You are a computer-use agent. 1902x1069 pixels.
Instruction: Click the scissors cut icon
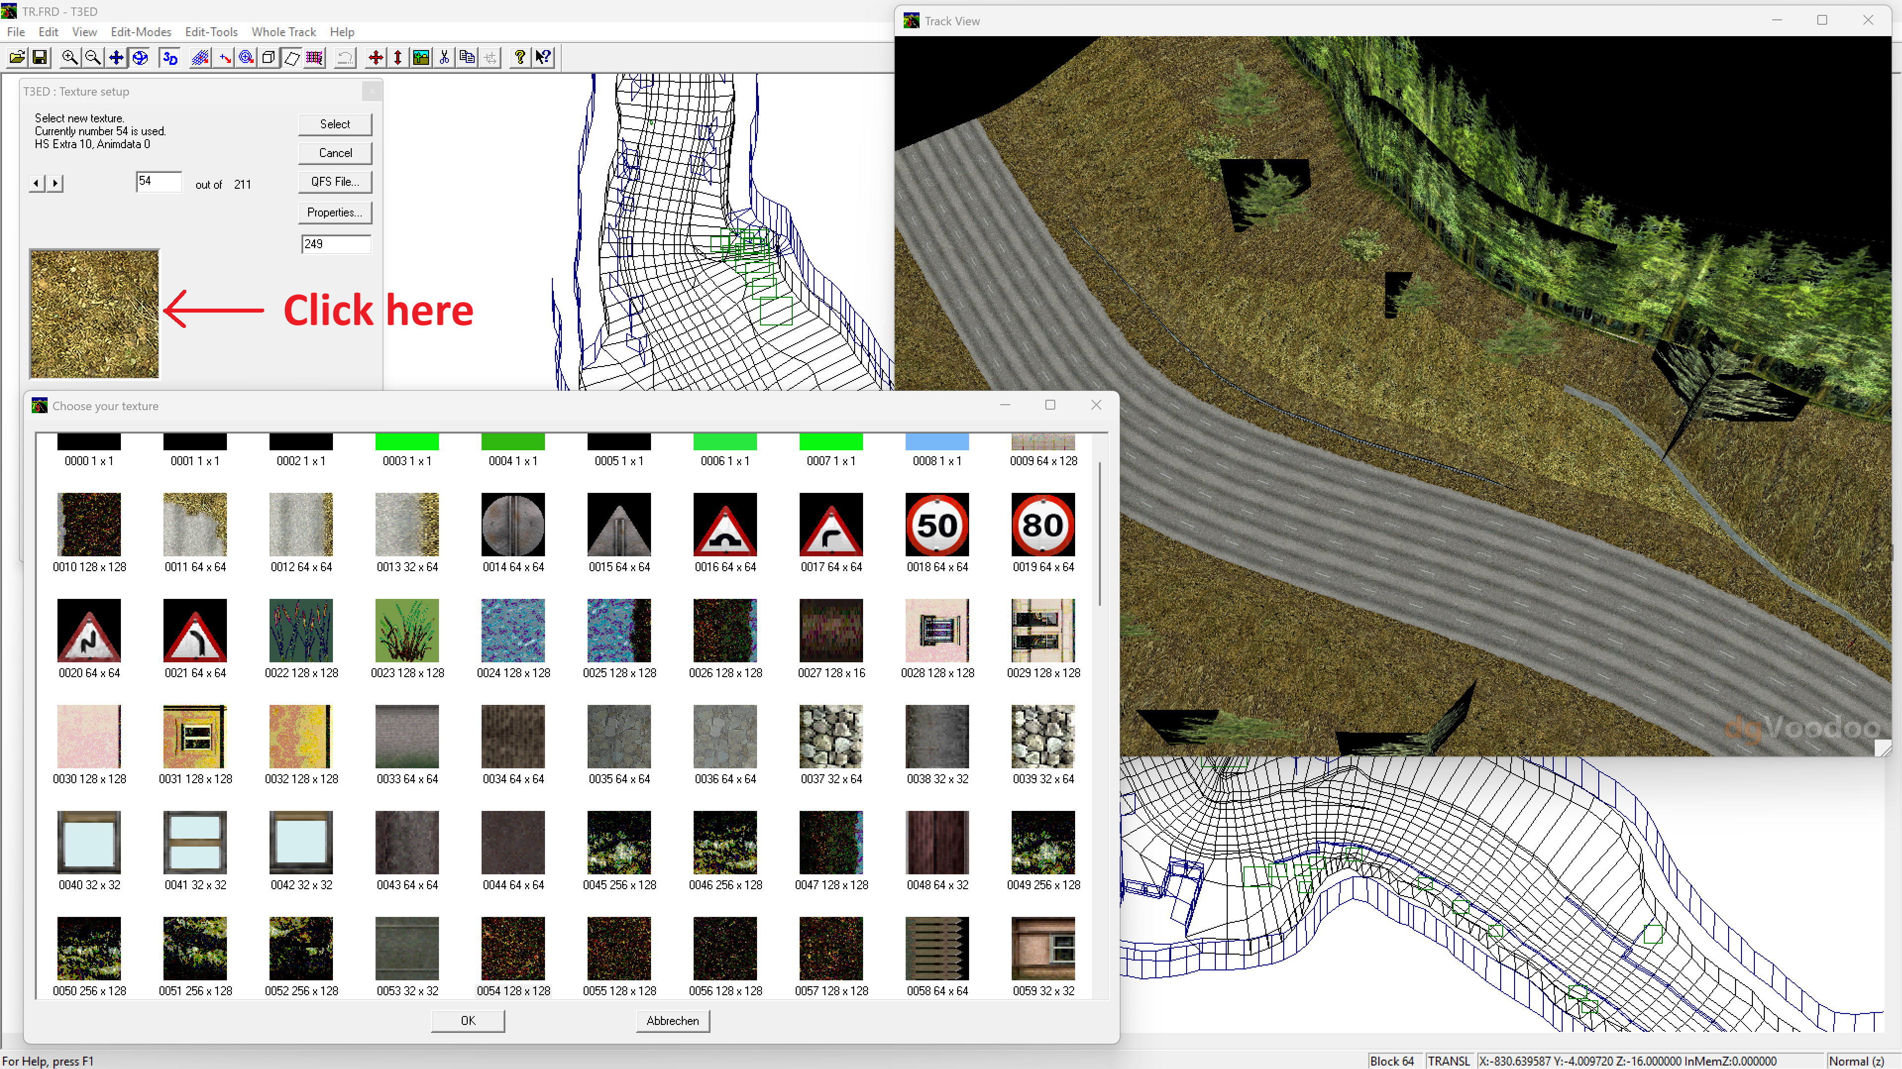[x=444, y=57]
